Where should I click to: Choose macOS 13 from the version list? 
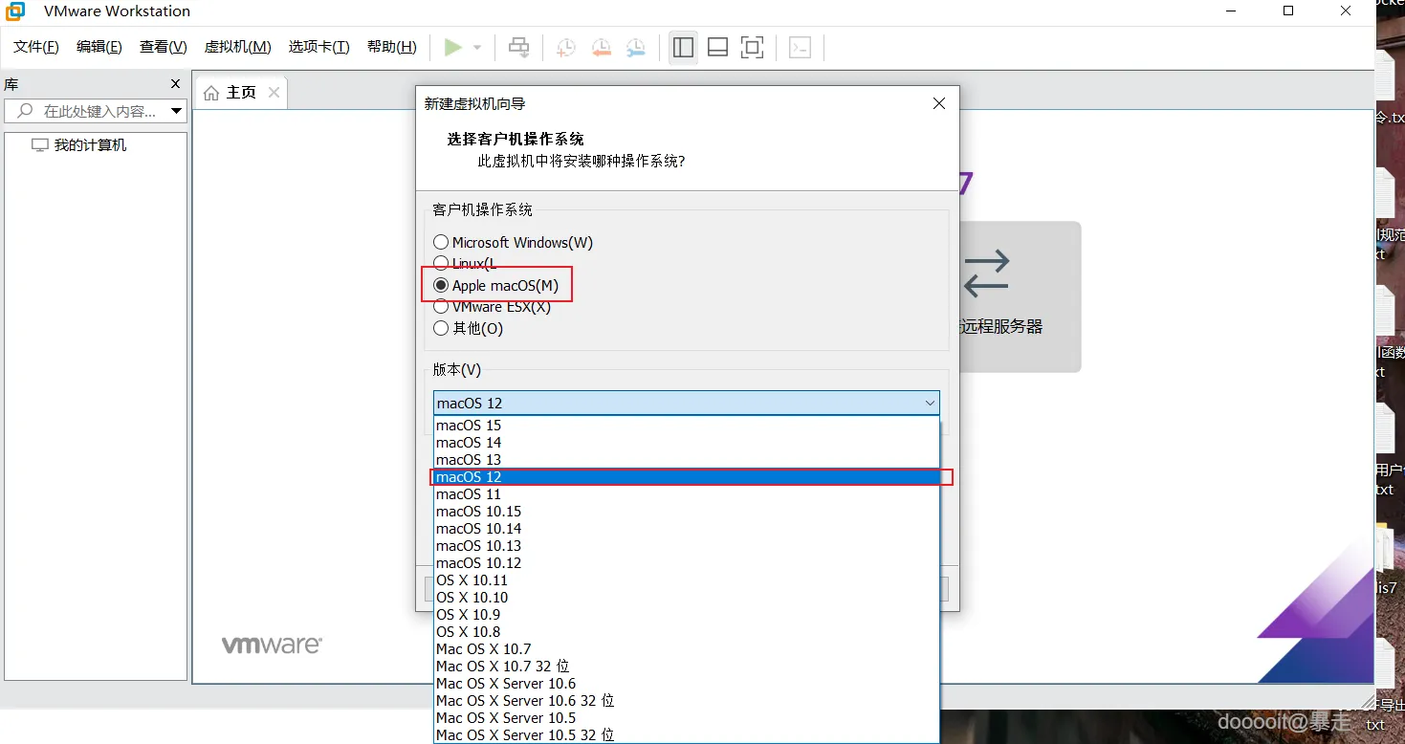(687, 460)
